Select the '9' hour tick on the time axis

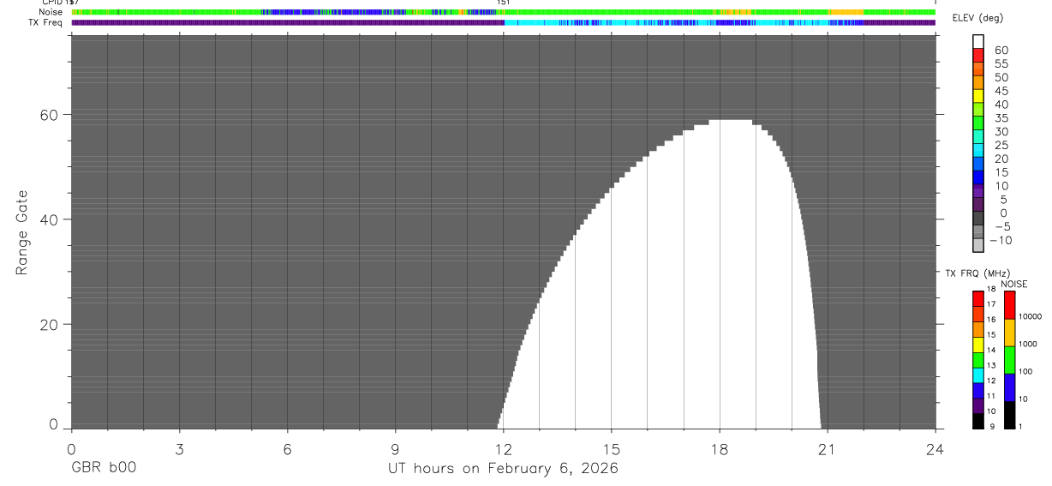(395, 449)
